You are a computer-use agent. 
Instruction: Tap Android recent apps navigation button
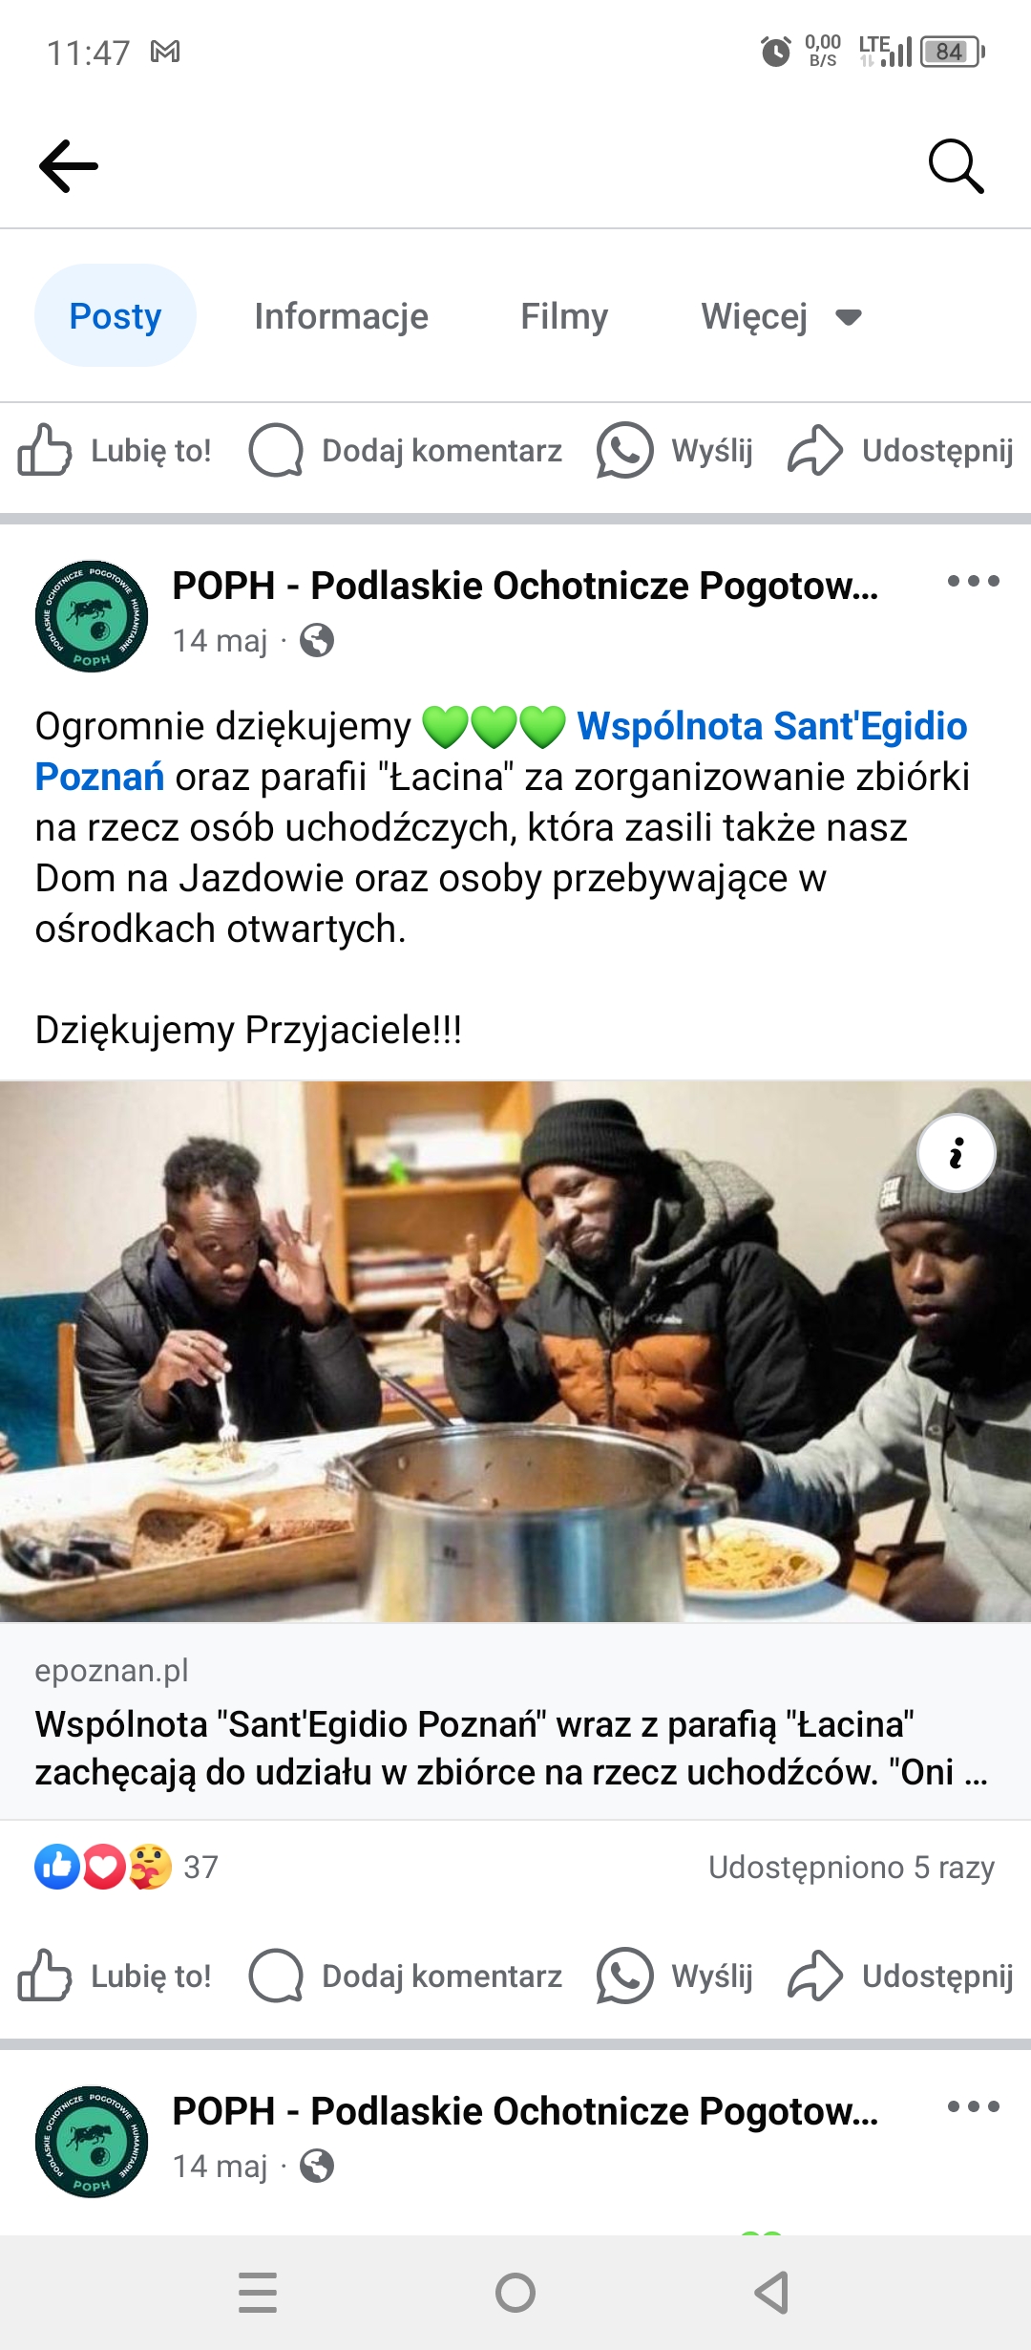(258, 2293)
